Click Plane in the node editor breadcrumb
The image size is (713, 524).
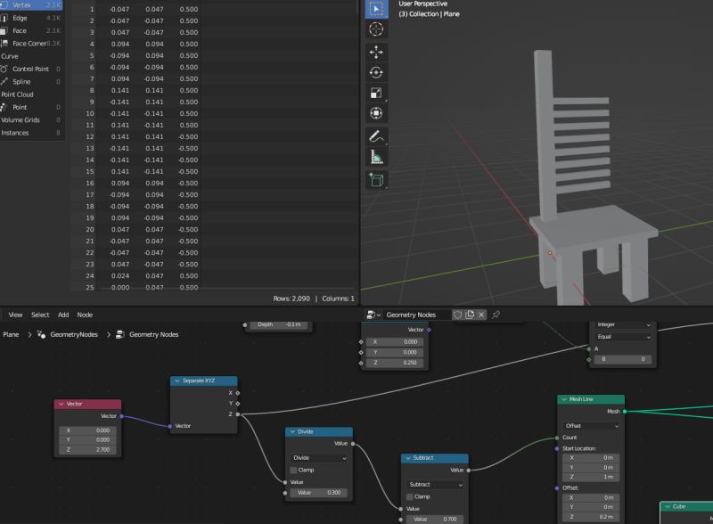9,336
